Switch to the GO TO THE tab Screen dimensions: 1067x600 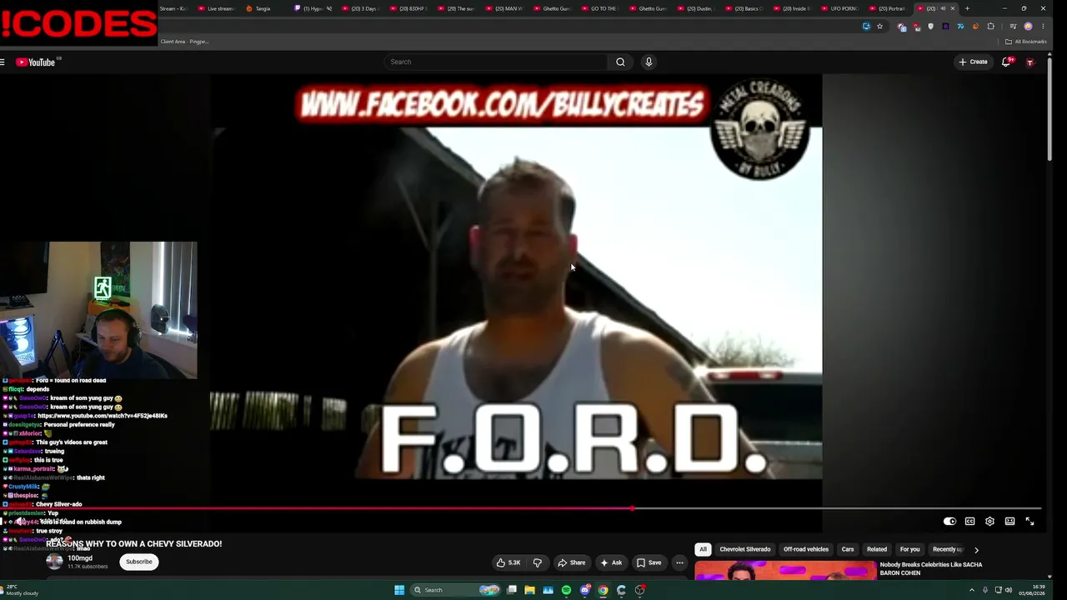click(601, 8)
